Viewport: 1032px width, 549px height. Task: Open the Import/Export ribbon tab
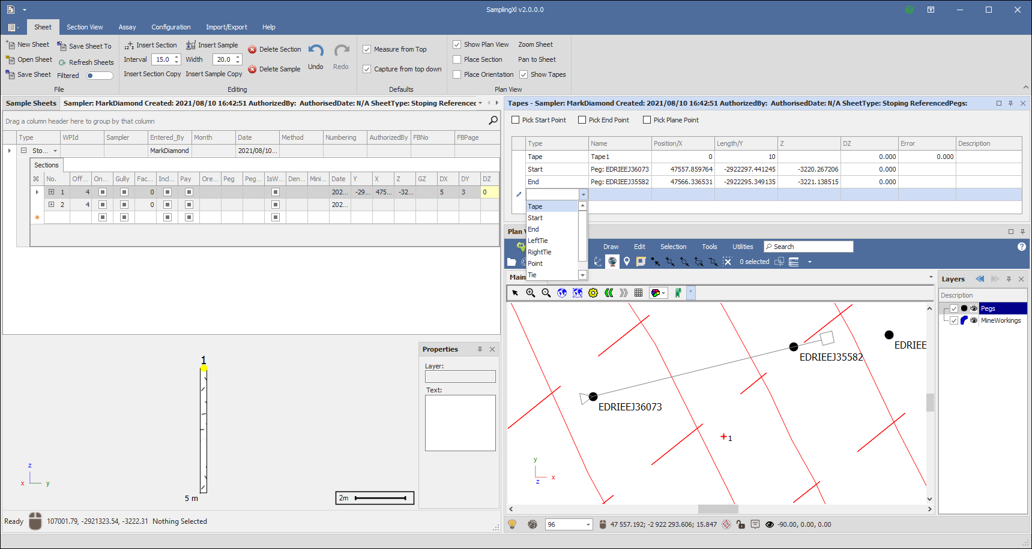tap(226, 27)
